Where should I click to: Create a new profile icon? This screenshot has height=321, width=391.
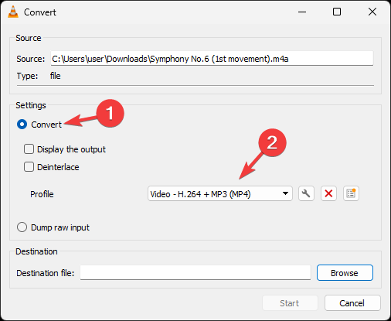click(351, 193)
